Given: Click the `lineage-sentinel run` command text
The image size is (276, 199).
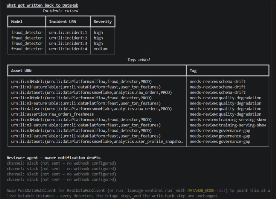Looking at the screenshot, I should [x=150, y=190].
